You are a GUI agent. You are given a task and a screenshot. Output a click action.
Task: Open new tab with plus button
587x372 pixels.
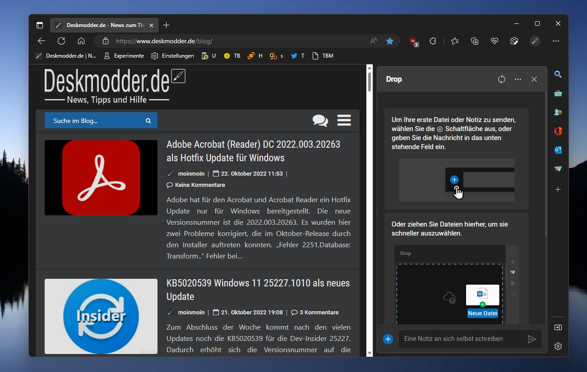pos(166,25)
